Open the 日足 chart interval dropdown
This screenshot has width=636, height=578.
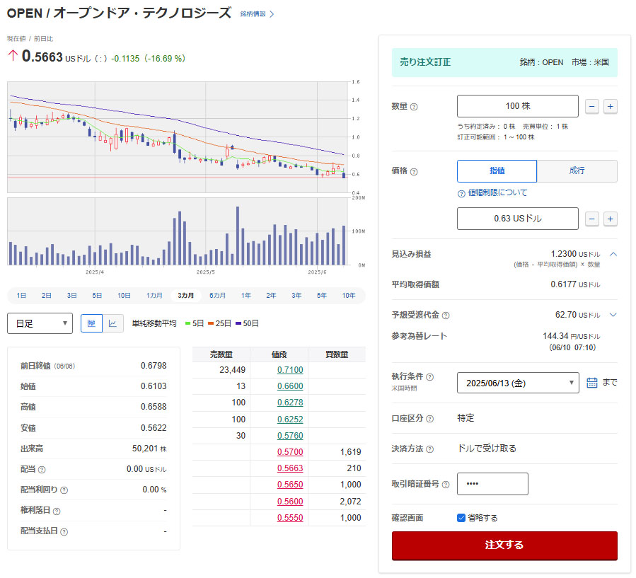point(40,323)
